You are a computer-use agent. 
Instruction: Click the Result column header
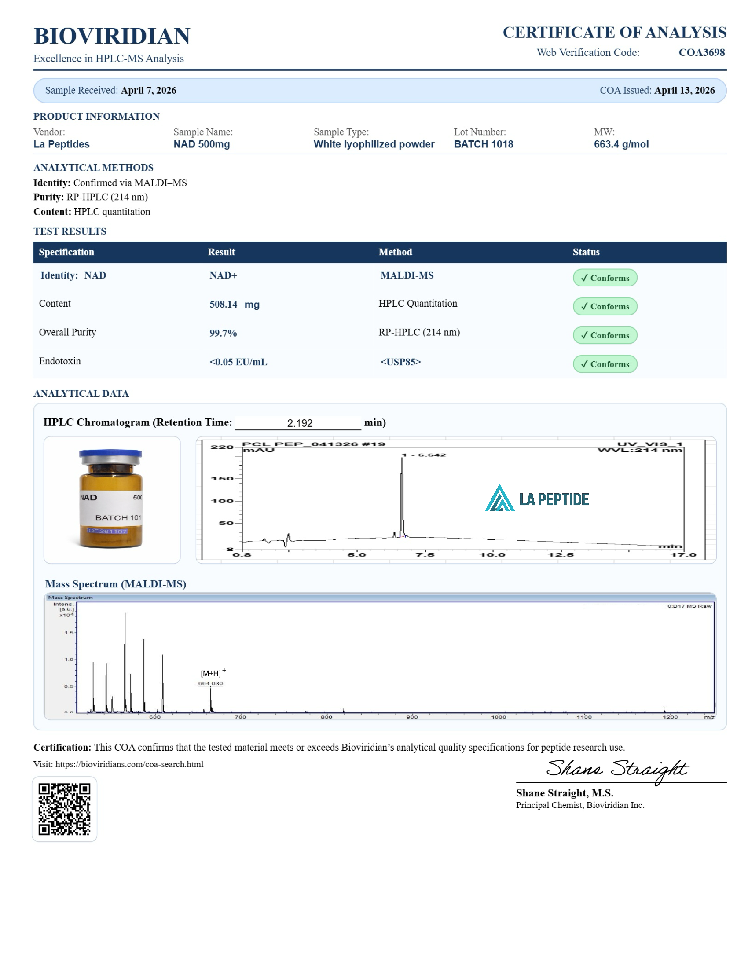[x=221, y=252]
